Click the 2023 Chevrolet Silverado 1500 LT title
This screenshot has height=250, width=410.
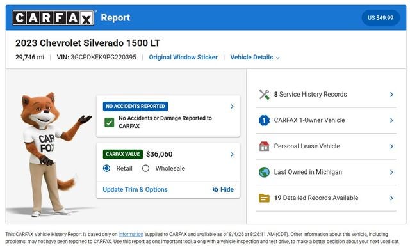click(88, 43)
